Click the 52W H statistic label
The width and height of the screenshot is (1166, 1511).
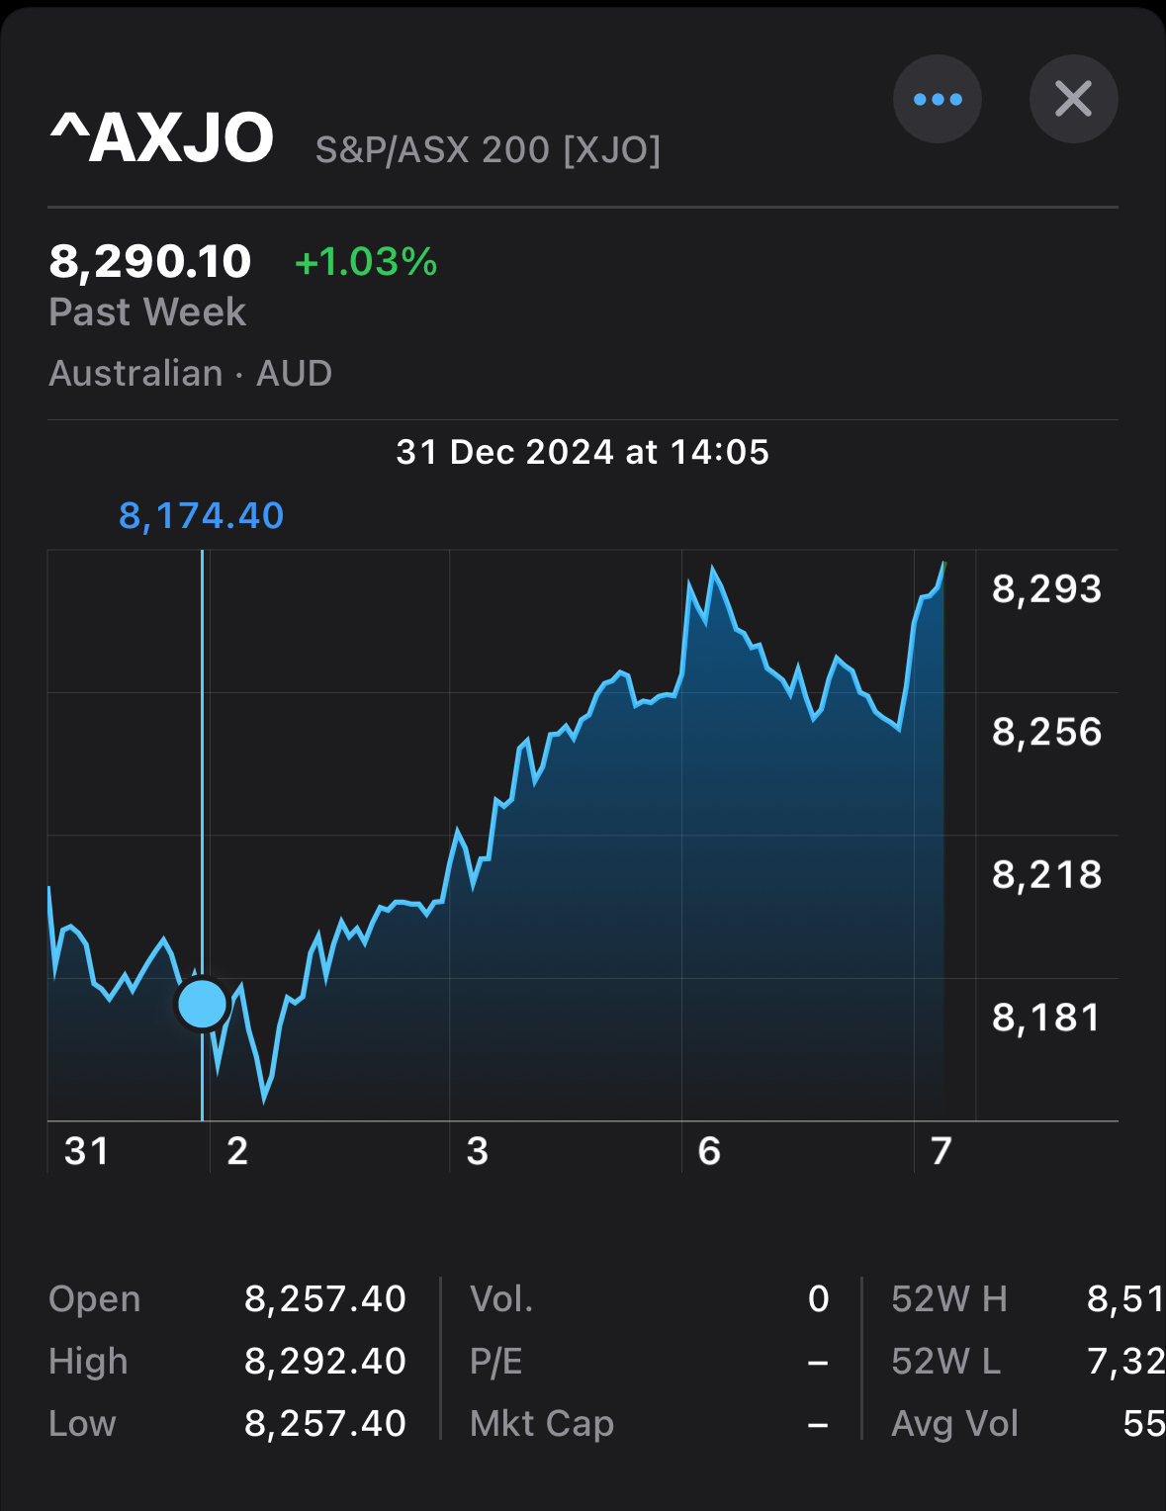click(x=948, y=1298)
